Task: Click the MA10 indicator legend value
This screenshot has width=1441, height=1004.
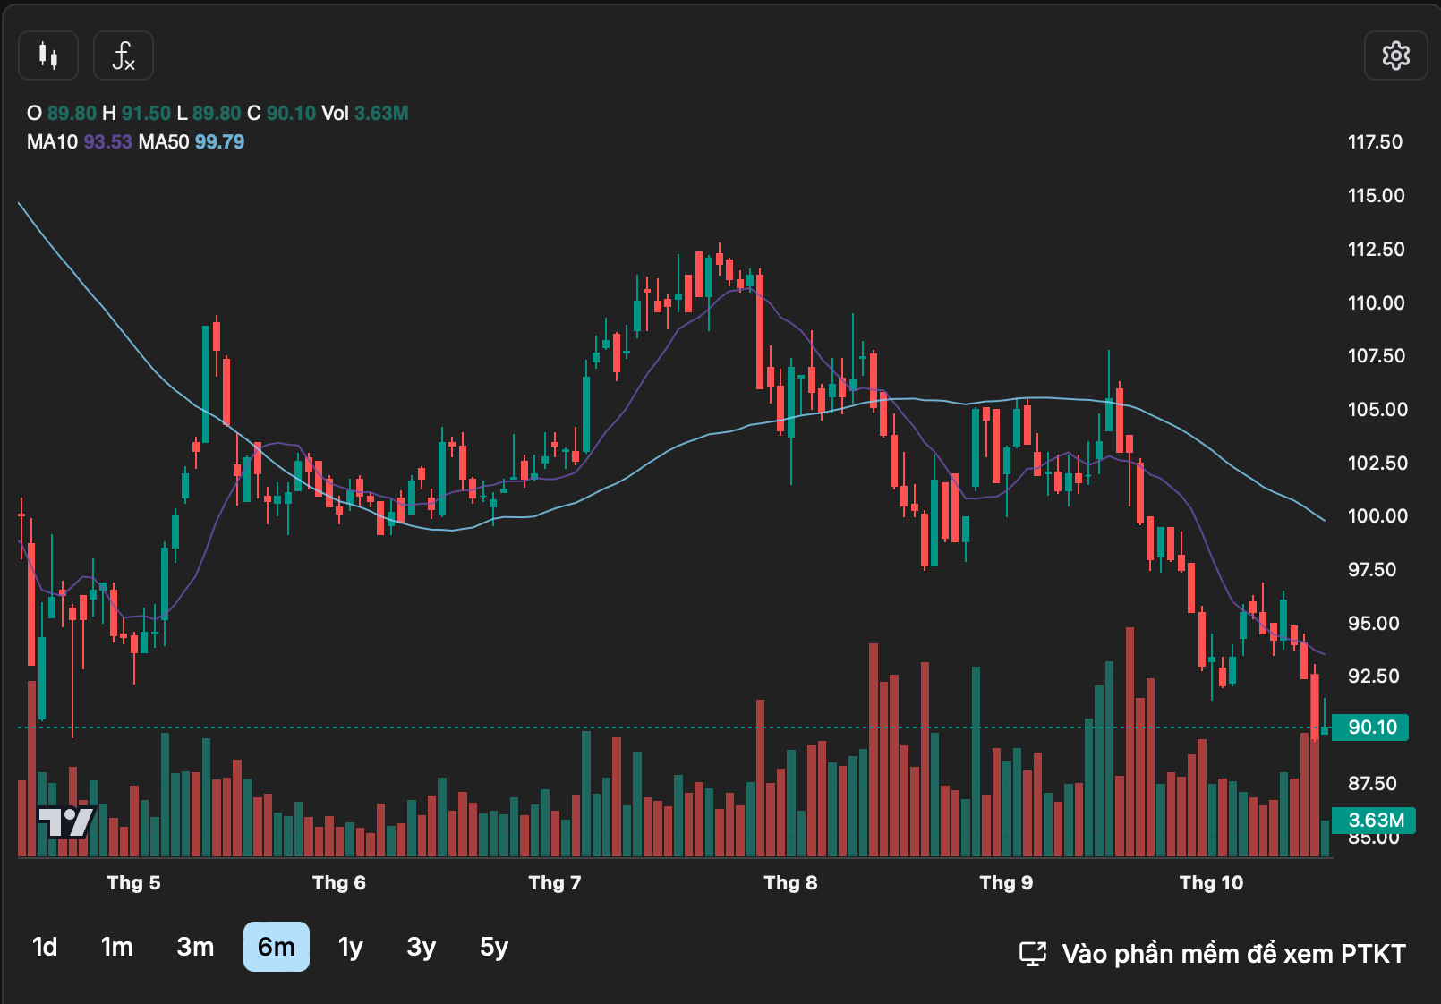Action: (x=107, y=142)
